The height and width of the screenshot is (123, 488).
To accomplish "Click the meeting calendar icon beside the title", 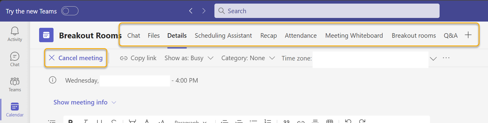I will [x=46, y=35].
